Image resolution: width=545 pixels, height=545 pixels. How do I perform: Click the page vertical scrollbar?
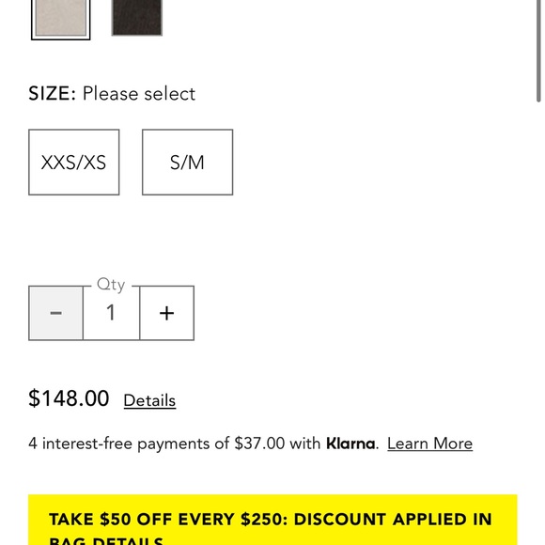pyautogui.click(x=538, y=52)
